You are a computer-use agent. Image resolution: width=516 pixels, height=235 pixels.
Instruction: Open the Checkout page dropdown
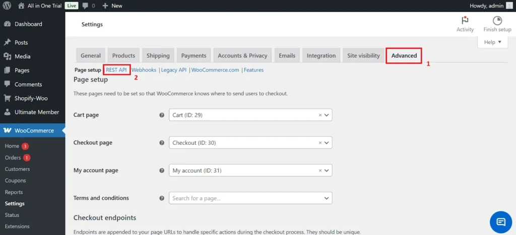[x=327, y=143]
